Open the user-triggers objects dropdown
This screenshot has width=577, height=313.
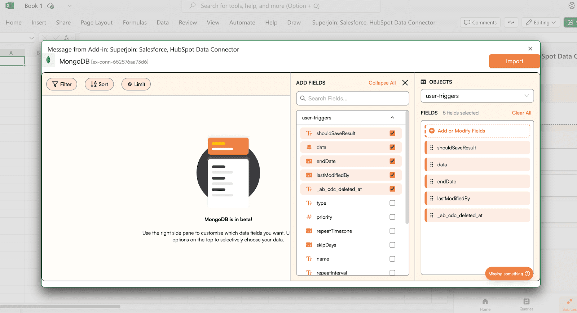477,96
